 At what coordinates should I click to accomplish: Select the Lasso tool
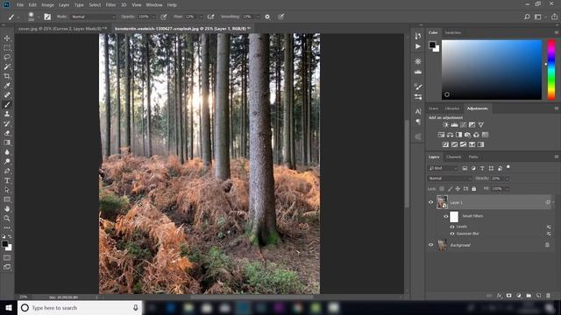coord(7,57)
